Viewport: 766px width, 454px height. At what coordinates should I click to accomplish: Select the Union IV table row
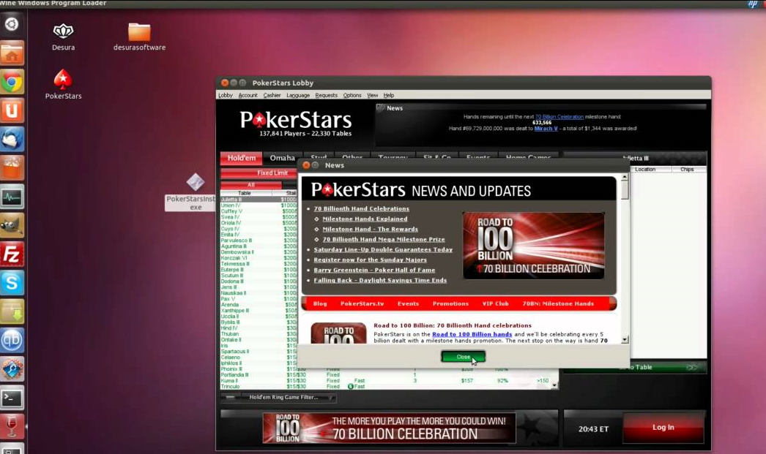click(259, 205)
